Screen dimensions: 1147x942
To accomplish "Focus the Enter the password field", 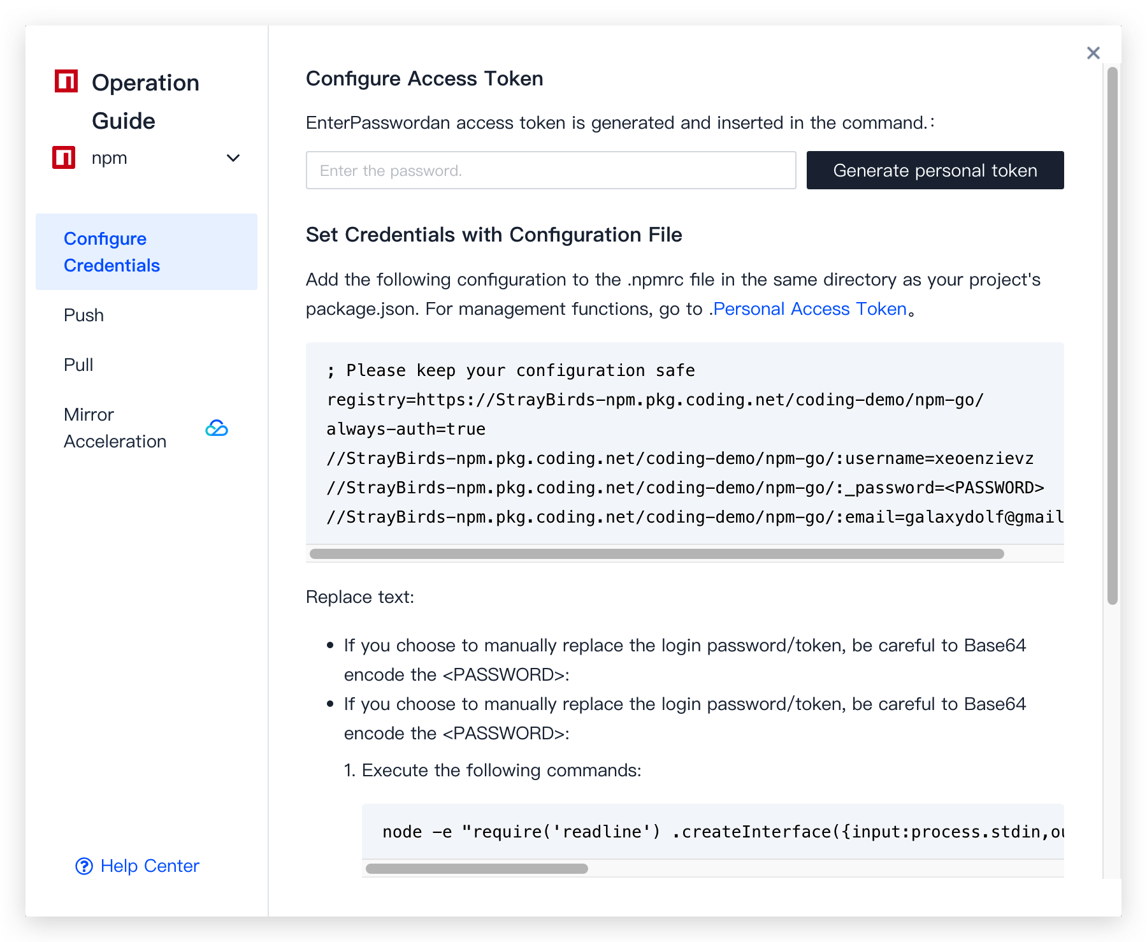I will [551, 170].
